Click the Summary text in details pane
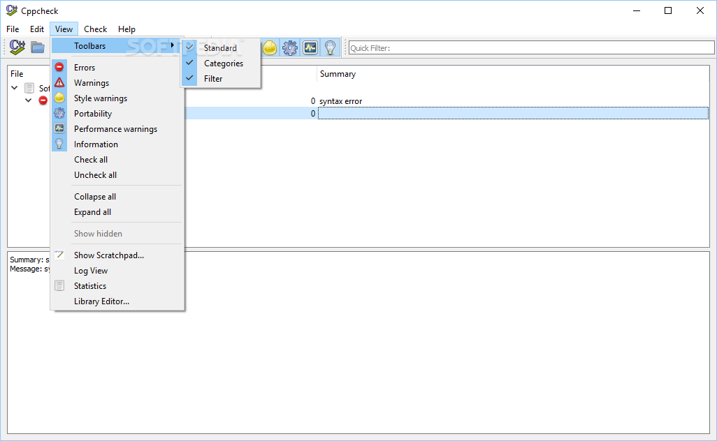717x441 pixels. click(x=29, y=260)
